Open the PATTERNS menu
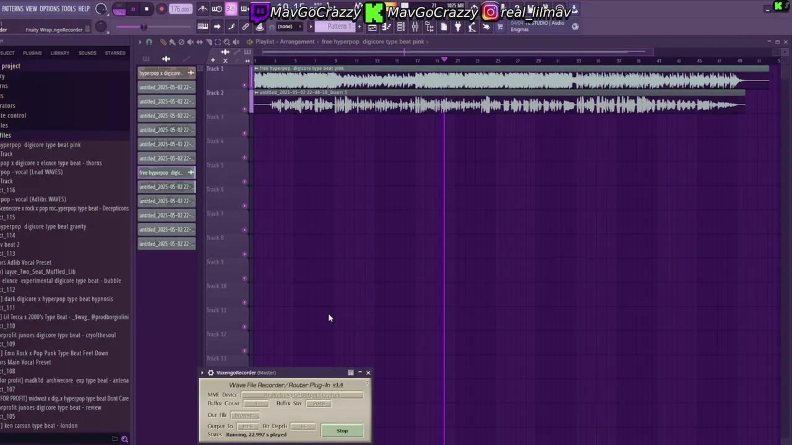Image resolution: width=792 pixels, height=445 pixels. (x=12, y=9)
